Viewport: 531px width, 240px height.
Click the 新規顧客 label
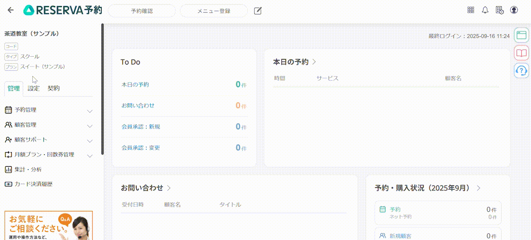pyautogui.click(x=401, y=236)
